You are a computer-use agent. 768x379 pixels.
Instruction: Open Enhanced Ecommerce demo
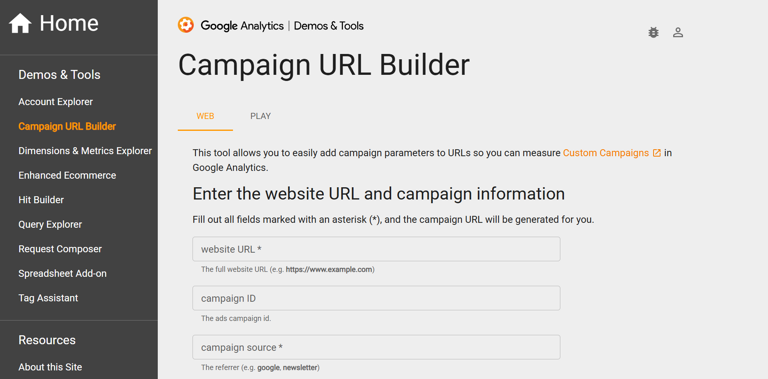tap(67, 175)
